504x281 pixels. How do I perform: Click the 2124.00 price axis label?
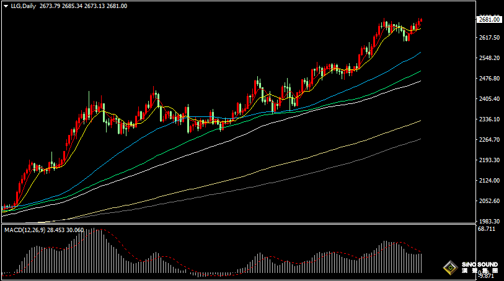click(489, 181)
